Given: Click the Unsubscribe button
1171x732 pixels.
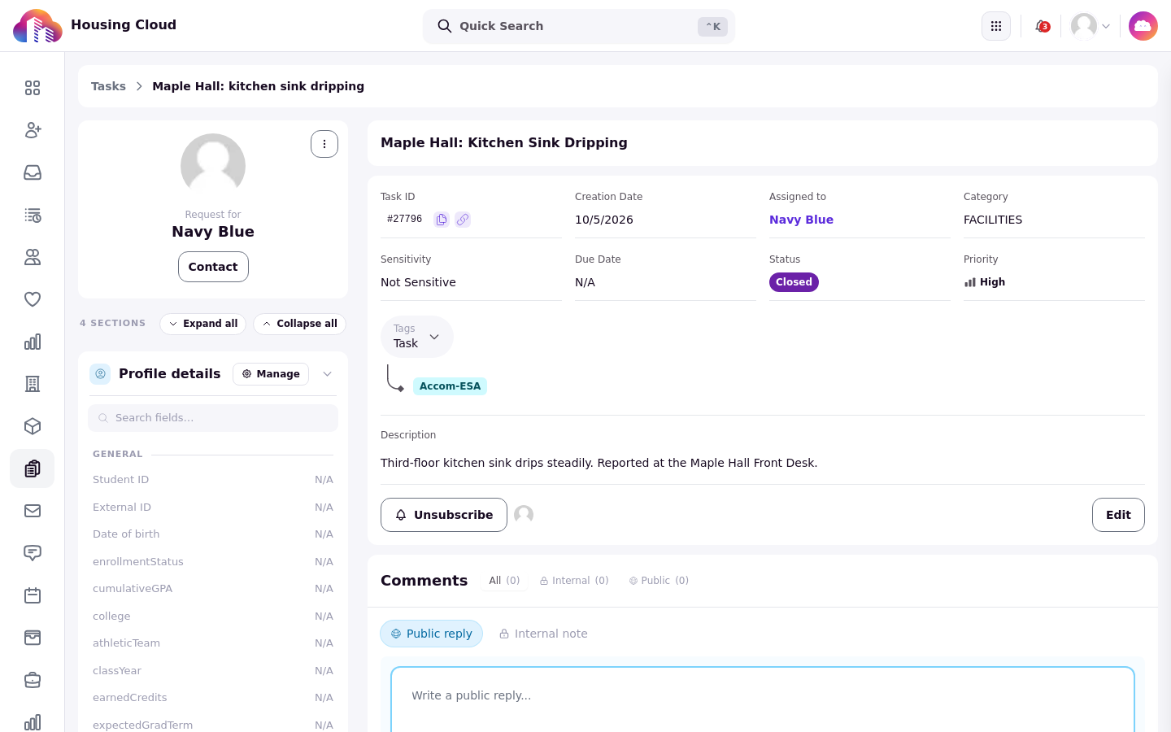Looking at the screenshot, I should coord(444,515).
